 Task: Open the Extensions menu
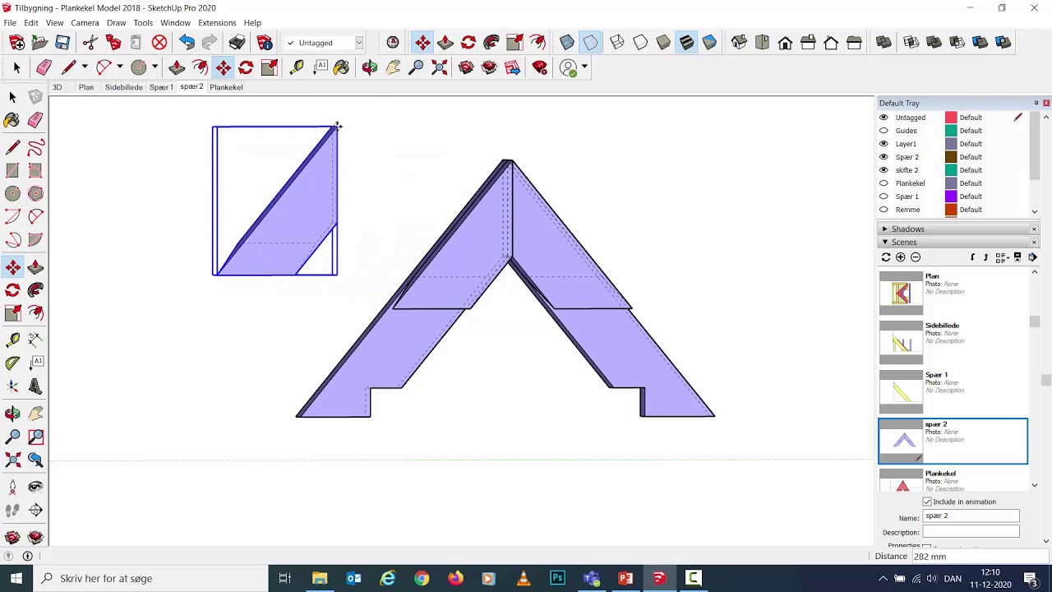tap(217, 23)
